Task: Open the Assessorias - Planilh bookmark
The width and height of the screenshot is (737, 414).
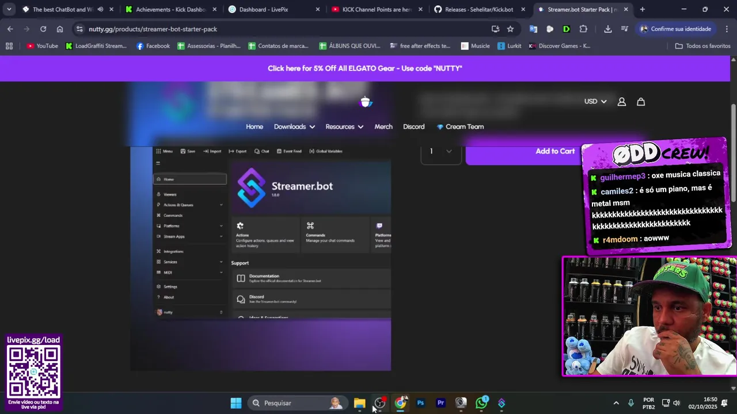Action: 209,46
